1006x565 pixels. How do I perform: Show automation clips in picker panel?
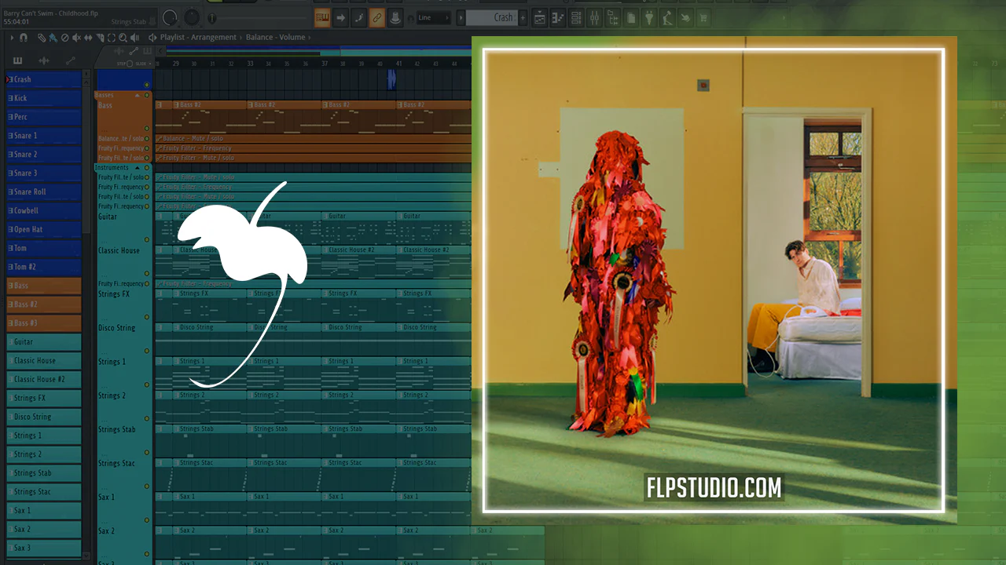click(x=71, y=61)
